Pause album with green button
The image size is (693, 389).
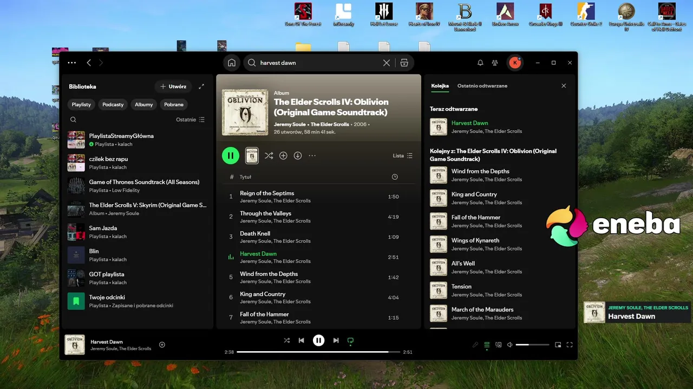231,156
